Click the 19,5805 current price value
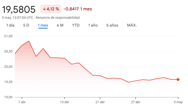The image size is (188, 107). tap(19, 9)
